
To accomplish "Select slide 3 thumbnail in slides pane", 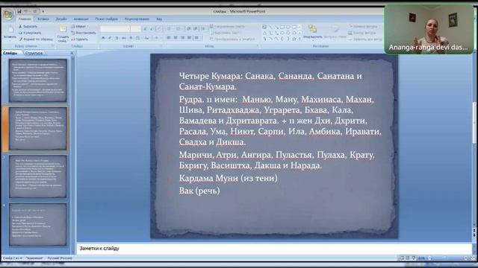I will 37,176.
